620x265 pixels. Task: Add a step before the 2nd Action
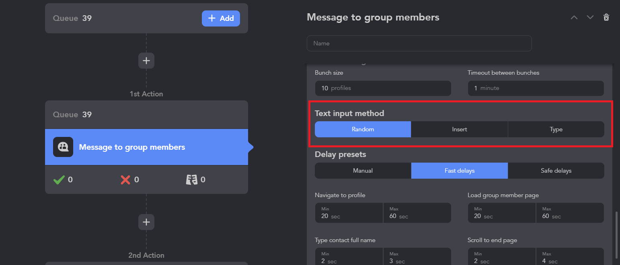pyautogui.click(x=146, y=222)
